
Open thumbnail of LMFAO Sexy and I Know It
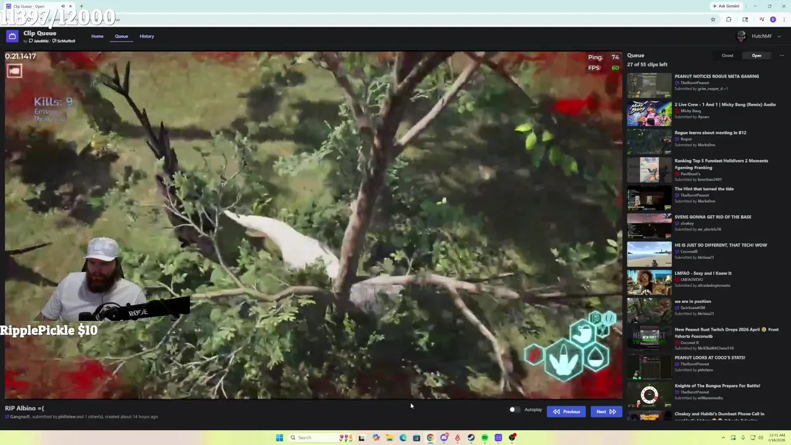pyautogui.click(x=649, y=282)
